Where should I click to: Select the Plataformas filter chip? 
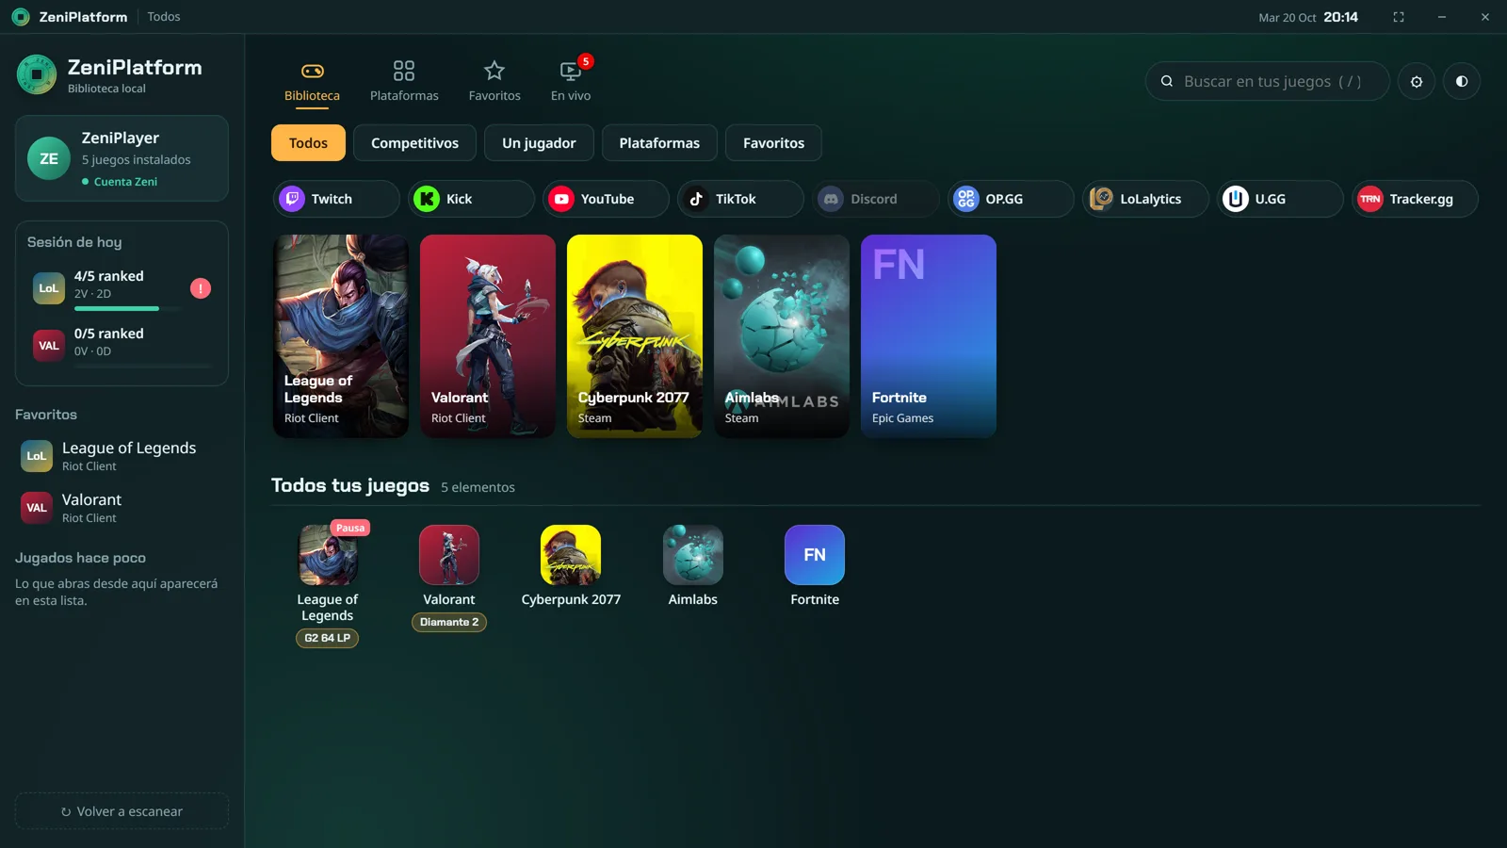pos(659,143)
